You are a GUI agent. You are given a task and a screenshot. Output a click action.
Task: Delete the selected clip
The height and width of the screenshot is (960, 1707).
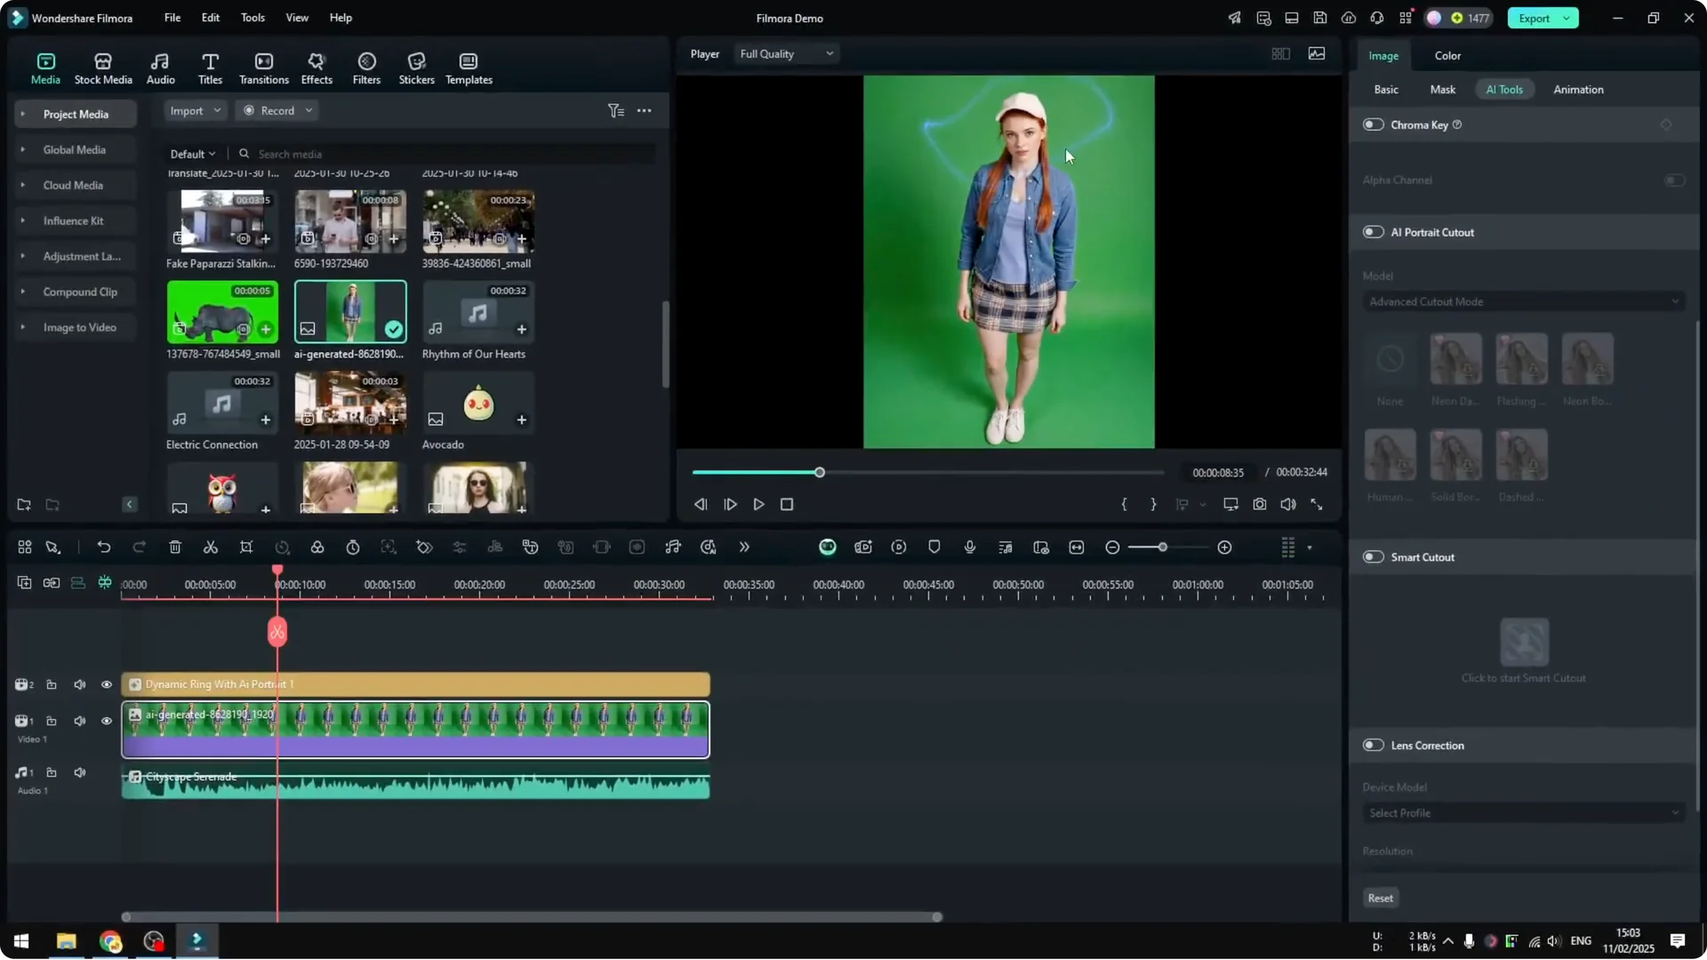click(x=175, y=547)
